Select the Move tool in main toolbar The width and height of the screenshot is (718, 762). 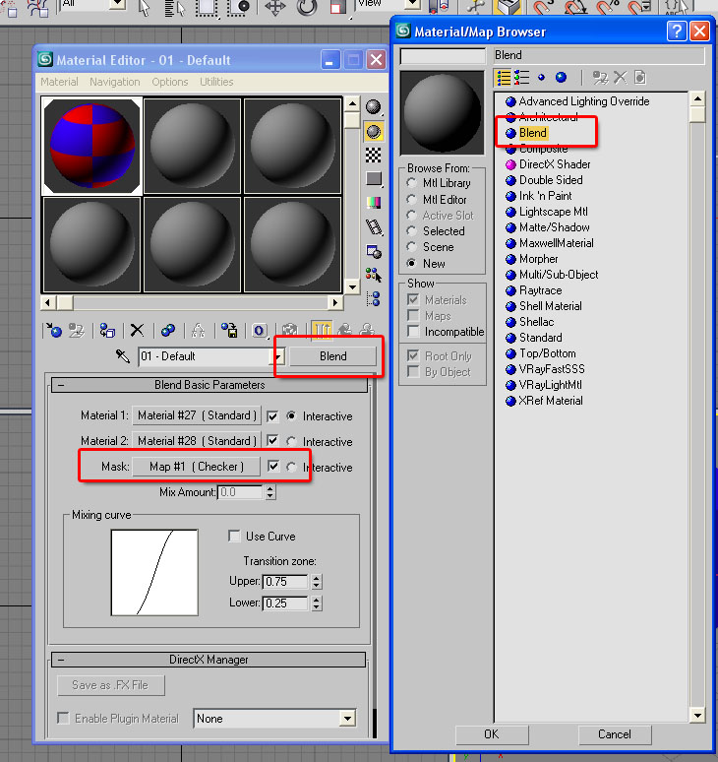tap(274, 7)
